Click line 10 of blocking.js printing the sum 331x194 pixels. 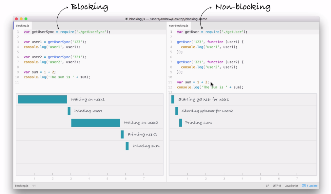tap(57, 77)
